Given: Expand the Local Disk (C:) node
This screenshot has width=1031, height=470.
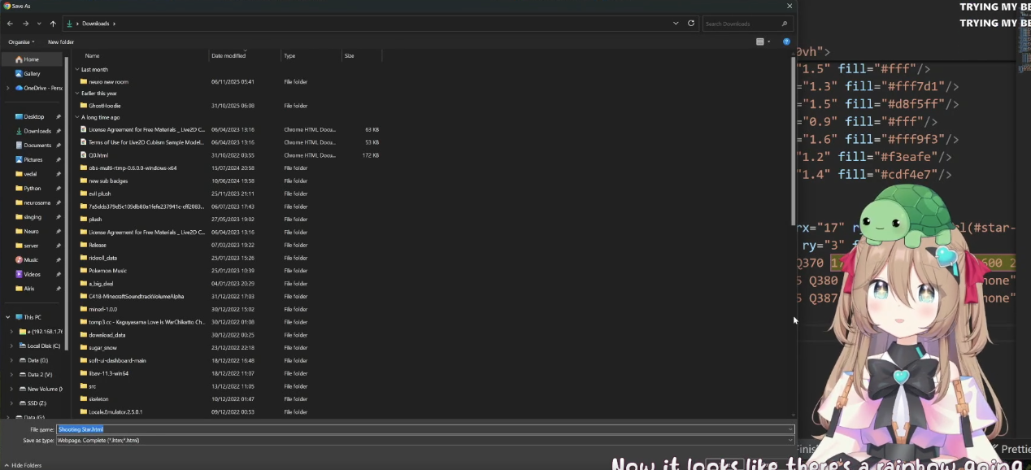Looking at the screenshot, I should pyautogui.click(x=11, y=346).
